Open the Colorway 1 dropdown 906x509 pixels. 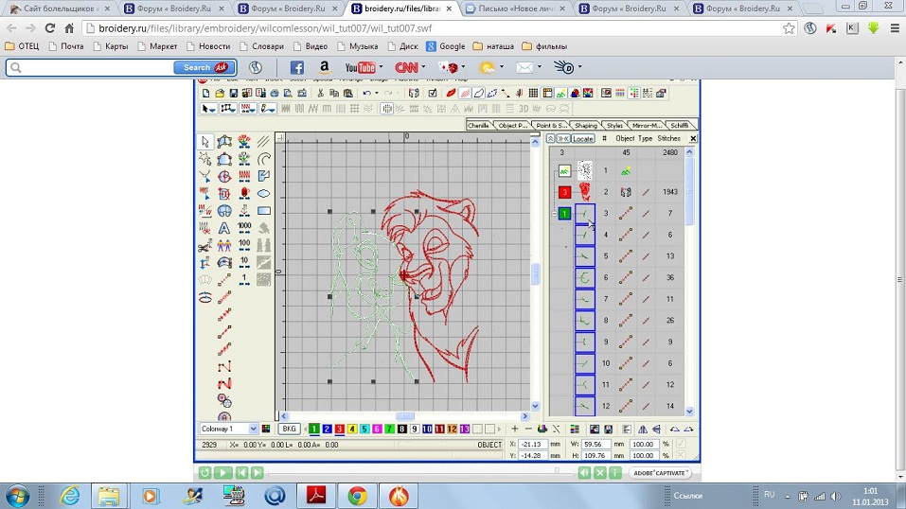pyautogui.click(x=252, y=429)
